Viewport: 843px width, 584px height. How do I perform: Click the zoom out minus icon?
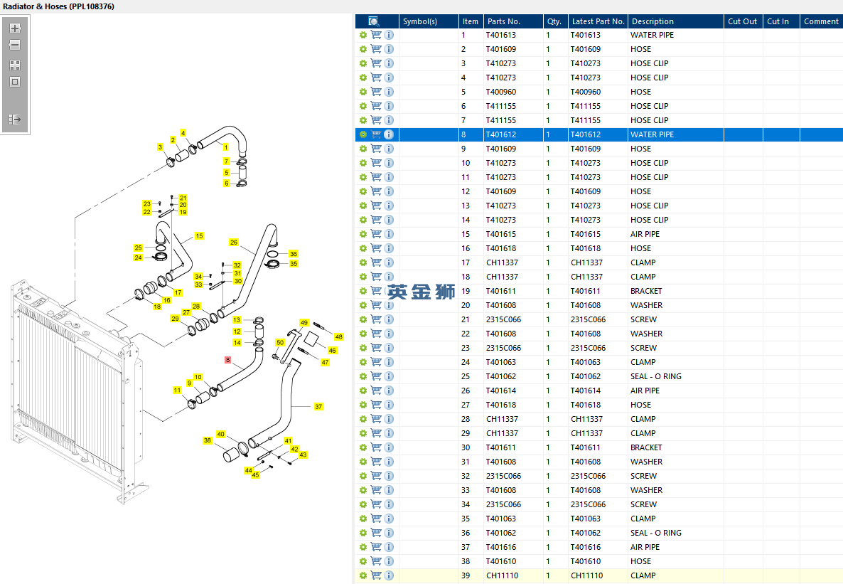(x=15, y=46)
